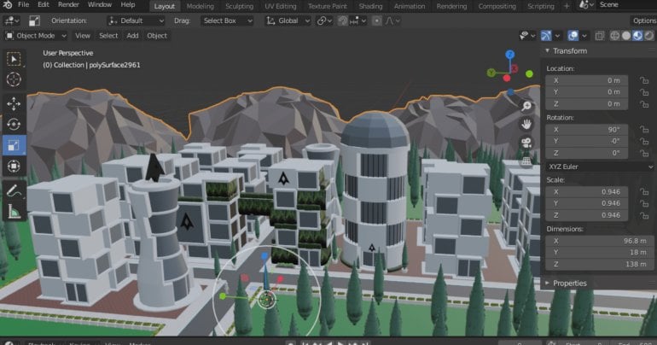Activate the Rotate tool
This screenshot has height=345, width=657.
(x=14, y=124)
